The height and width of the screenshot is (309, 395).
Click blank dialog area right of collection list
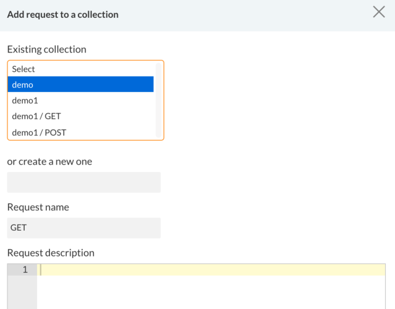(278, 100)
